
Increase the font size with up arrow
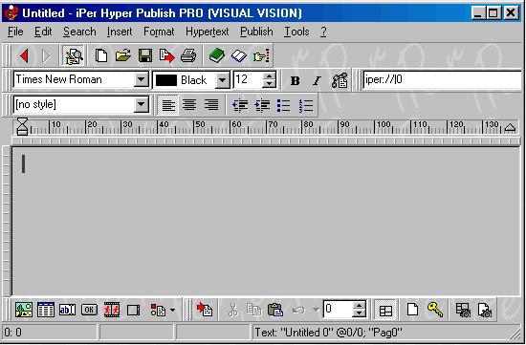[x=269, y=76]
